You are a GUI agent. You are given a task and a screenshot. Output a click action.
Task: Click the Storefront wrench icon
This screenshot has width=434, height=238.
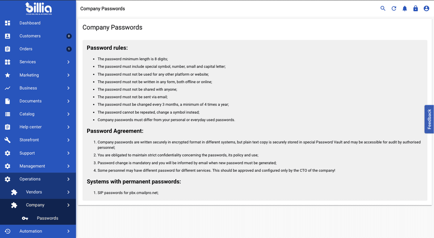click(8, 140)
